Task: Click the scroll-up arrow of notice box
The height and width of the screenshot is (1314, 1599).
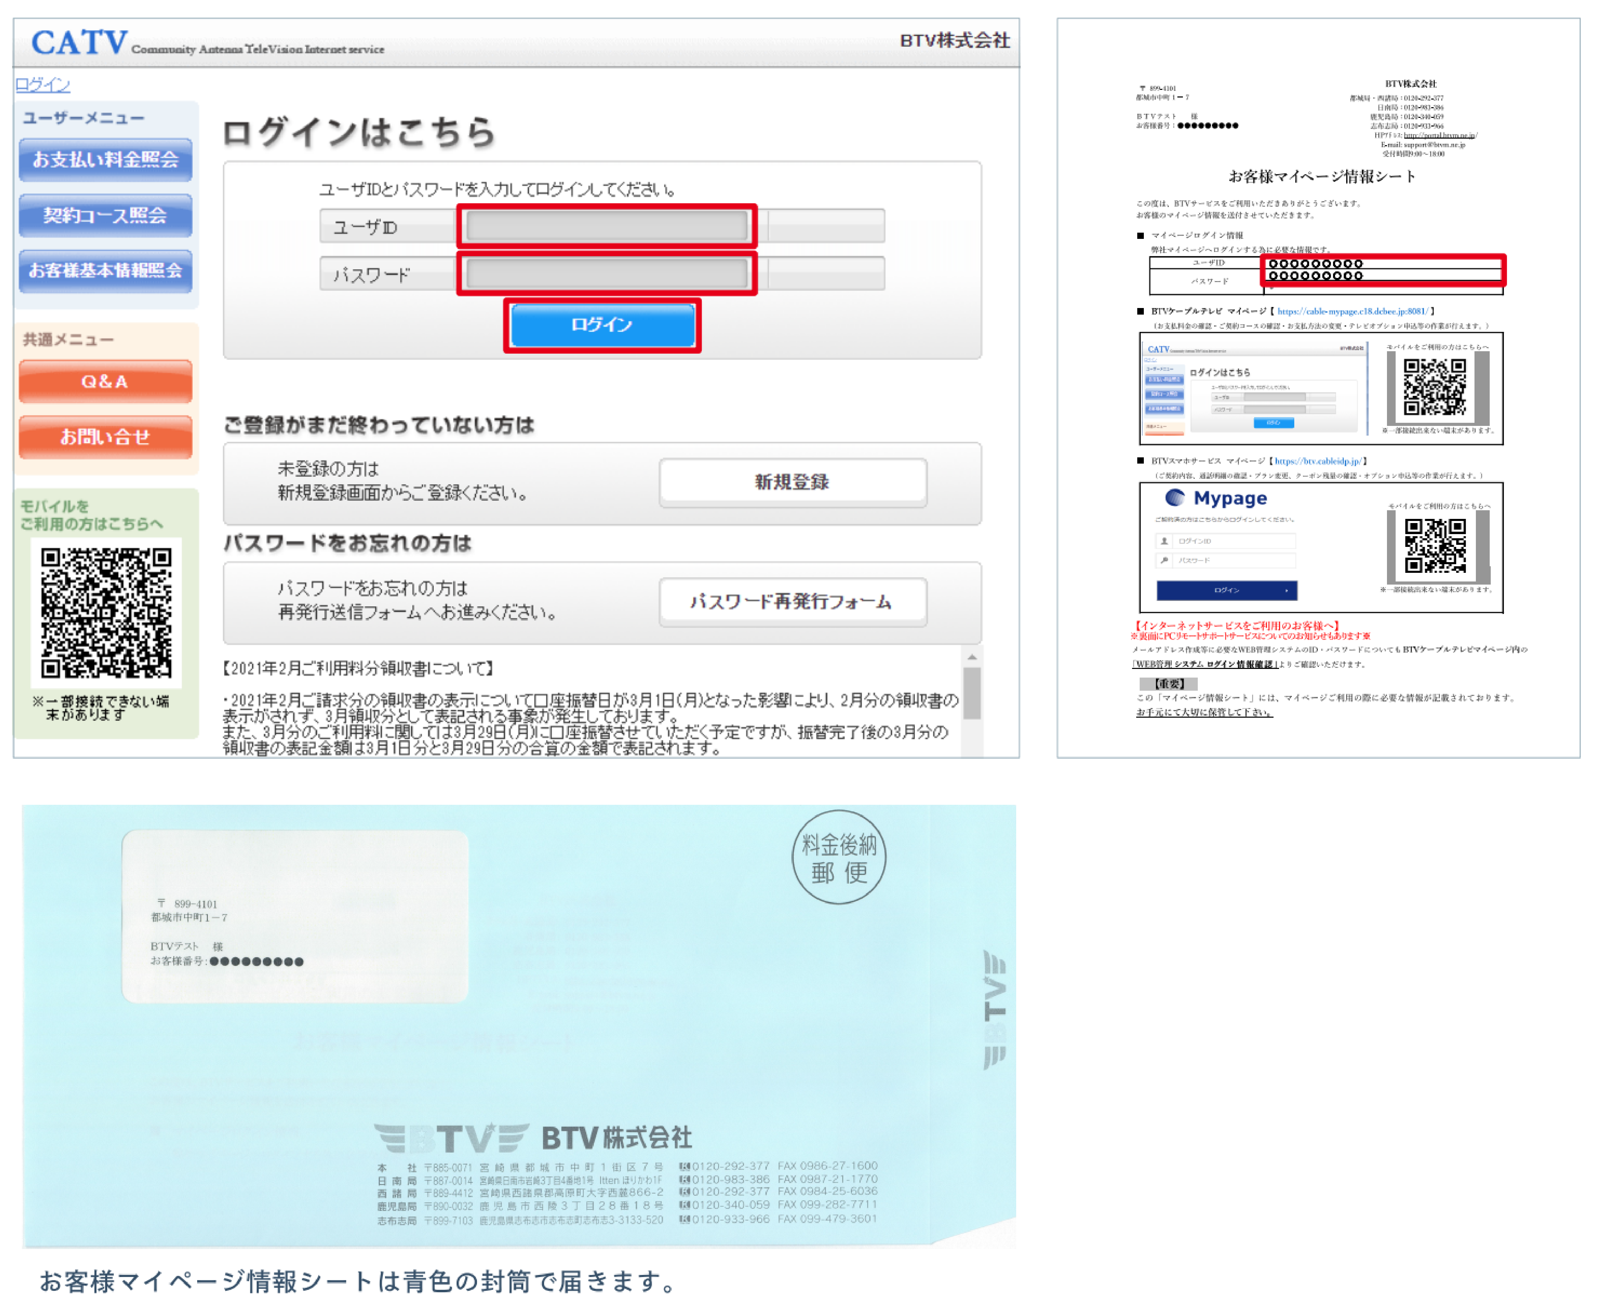Action: tap(972, 657)
